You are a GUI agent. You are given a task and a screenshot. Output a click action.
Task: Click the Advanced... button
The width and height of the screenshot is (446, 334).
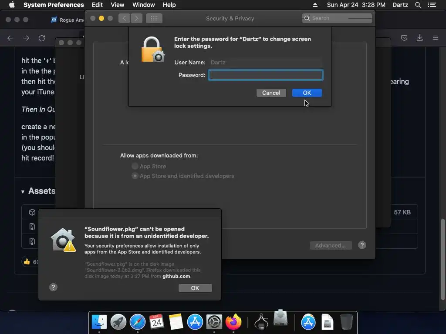[x=331, y=245]
